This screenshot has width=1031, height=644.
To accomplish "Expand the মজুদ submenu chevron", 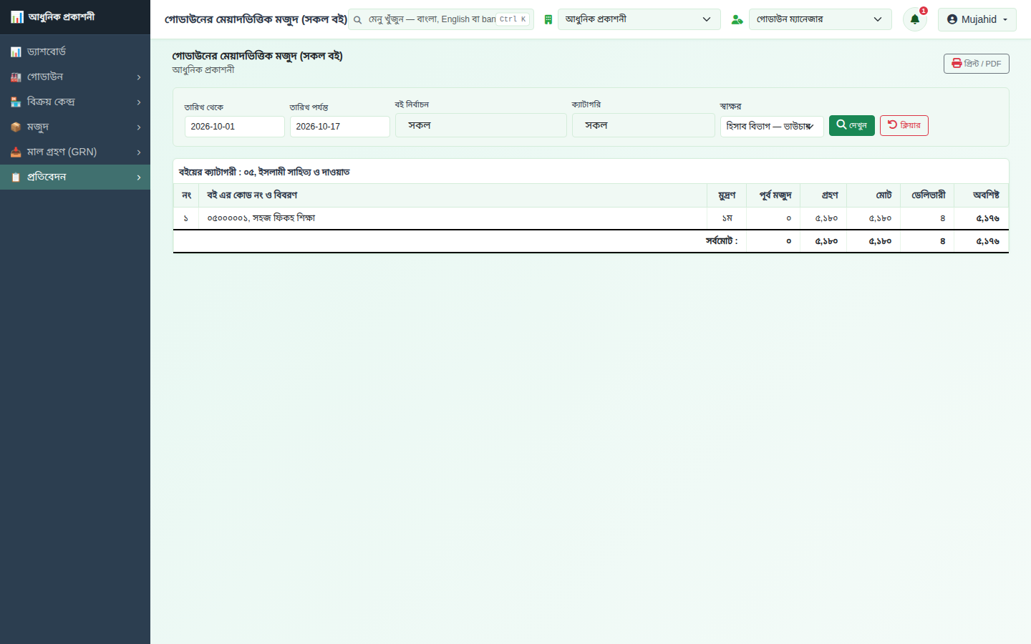I will click(x=139, y=127).
